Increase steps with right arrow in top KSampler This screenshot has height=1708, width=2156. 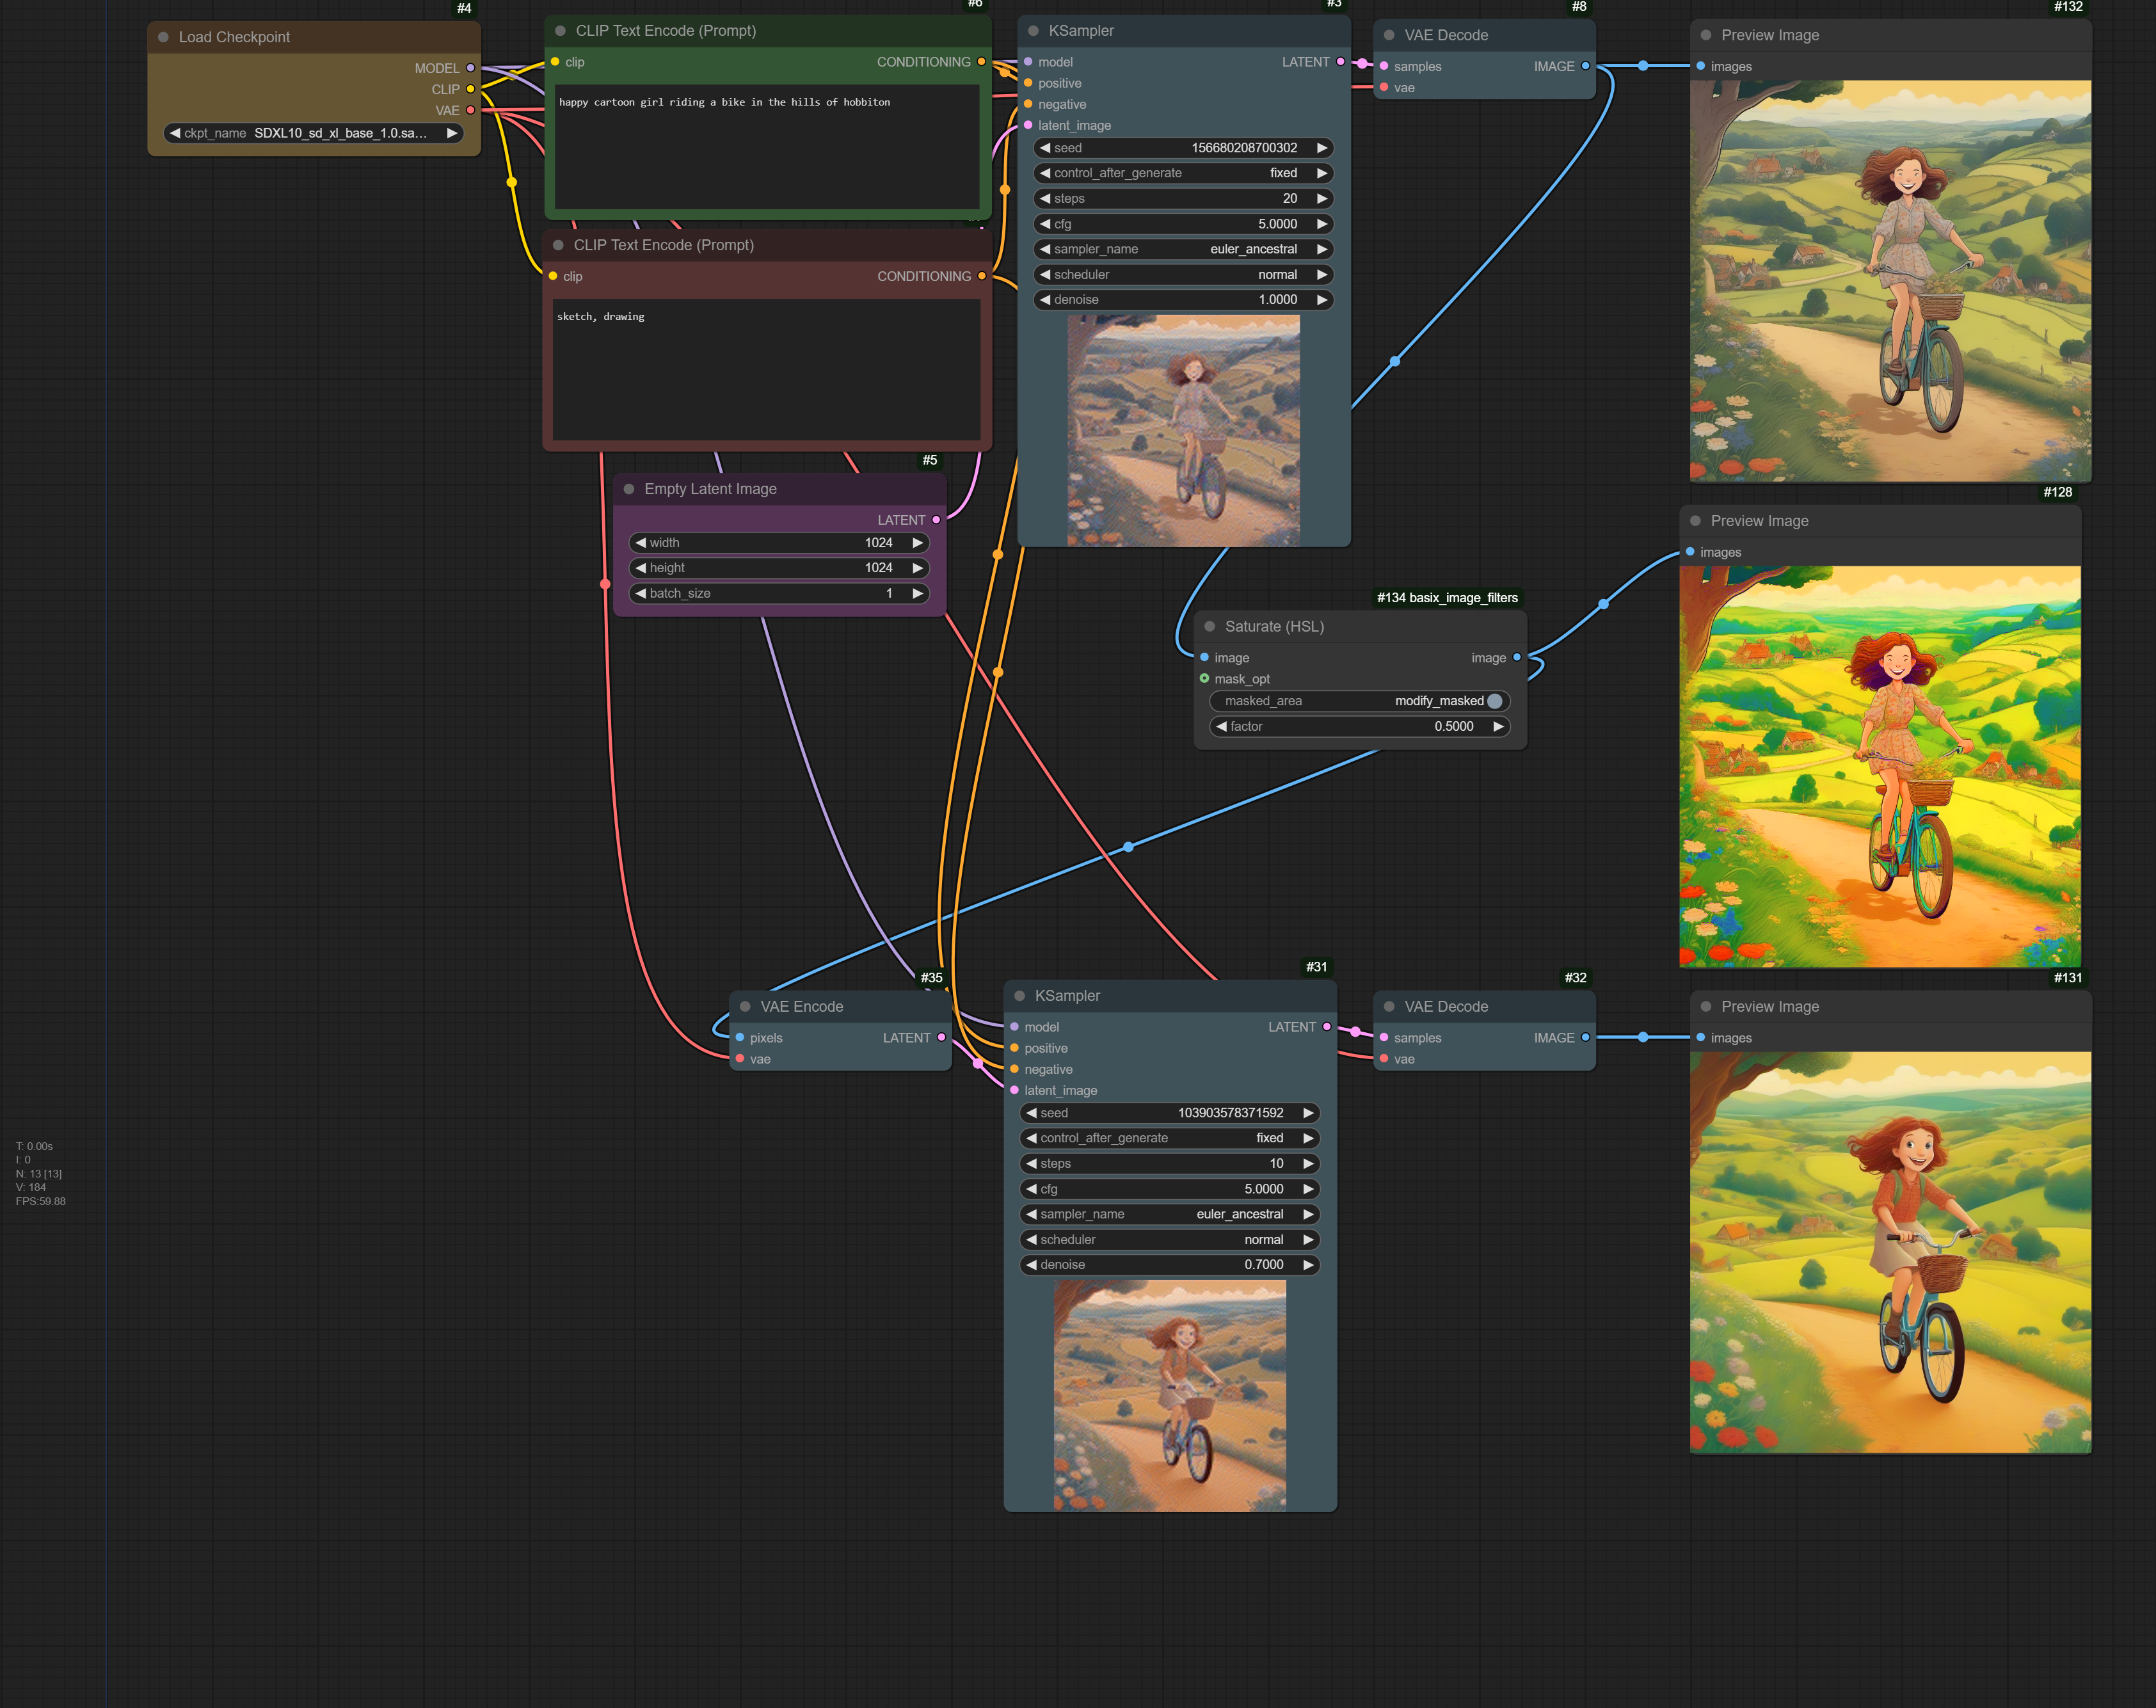[1322, 198]
